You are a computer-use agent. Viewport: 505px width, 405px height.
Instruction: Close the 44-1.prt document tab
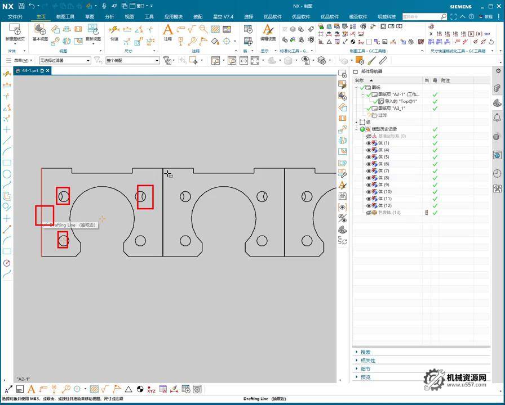click(48, 71)
